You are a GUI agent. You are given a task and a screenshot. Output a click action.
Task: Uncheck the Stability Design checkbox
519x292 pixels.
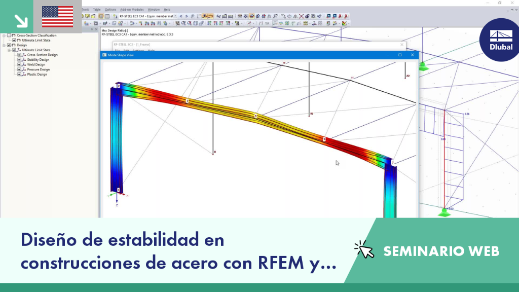(x=19, y=60)
